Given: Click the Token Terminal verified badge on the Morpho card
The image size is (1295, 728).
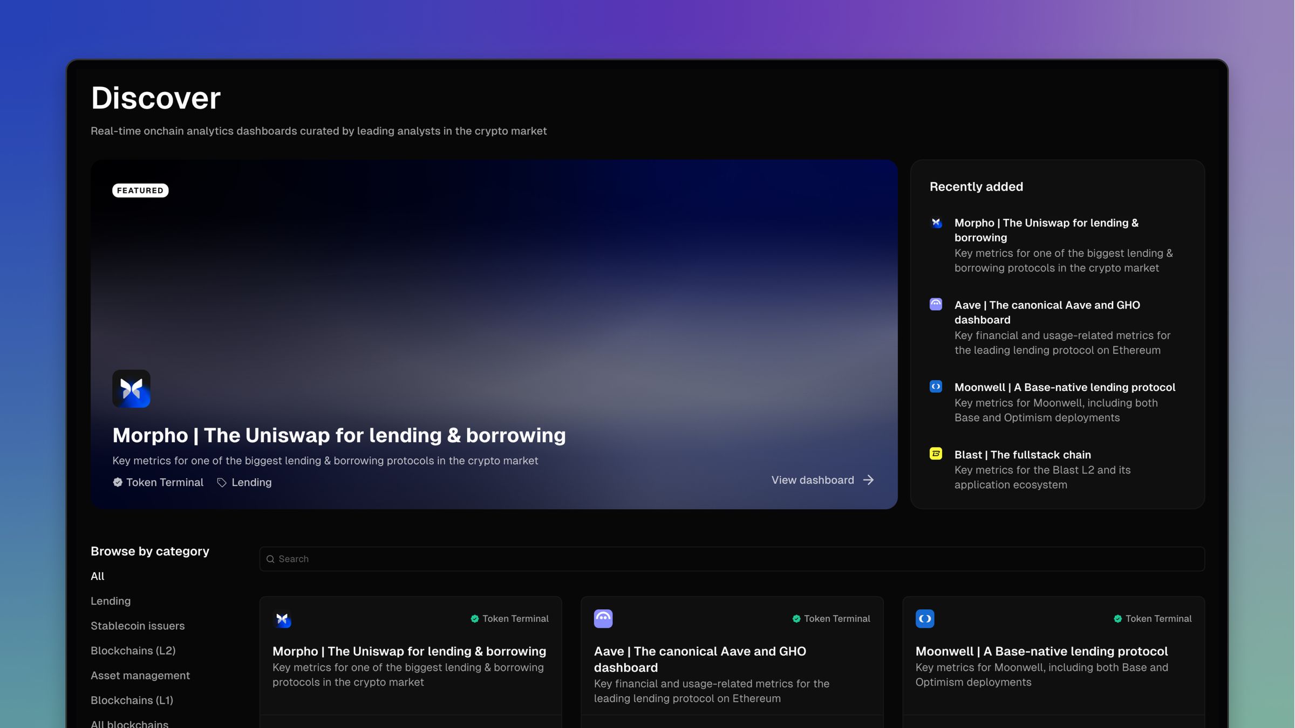Looking at the screenshot, I should click(x=118, y=482).
